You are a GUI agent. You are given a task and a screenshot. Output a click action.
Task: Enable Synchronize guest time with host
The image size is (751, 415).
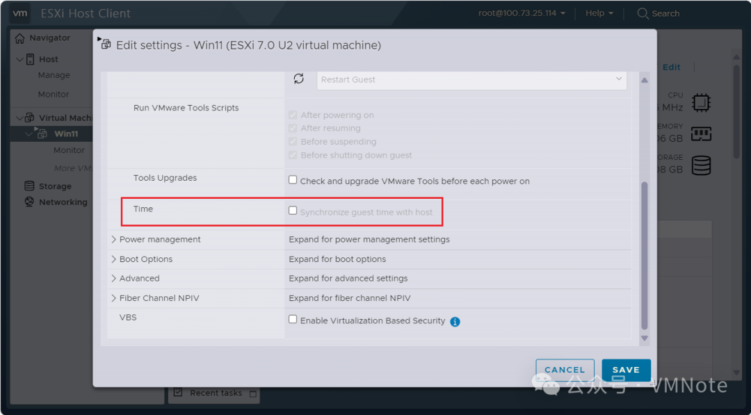click(293, 211)
